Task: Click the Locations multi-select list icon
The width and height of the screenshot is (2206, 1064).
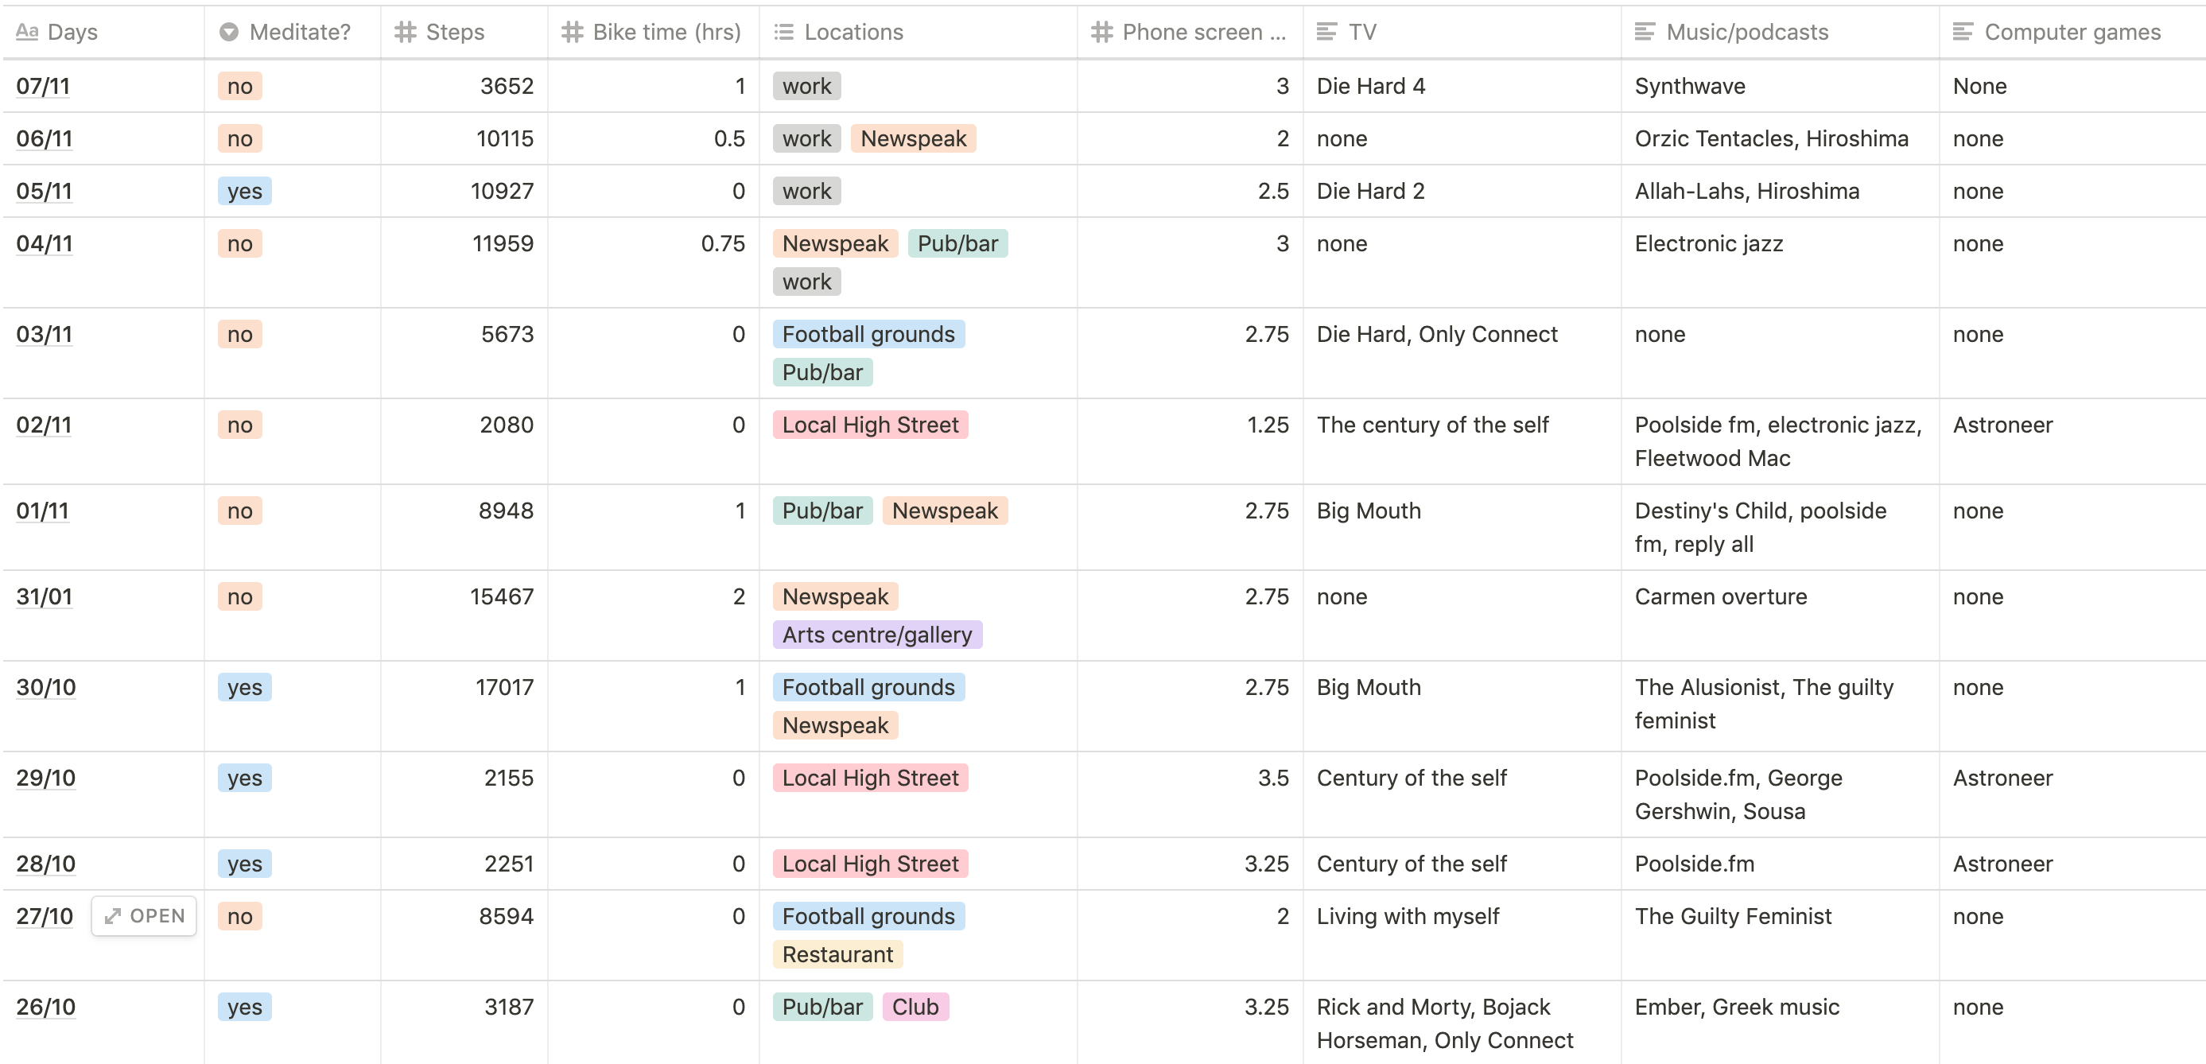Action: pos(783,33)
